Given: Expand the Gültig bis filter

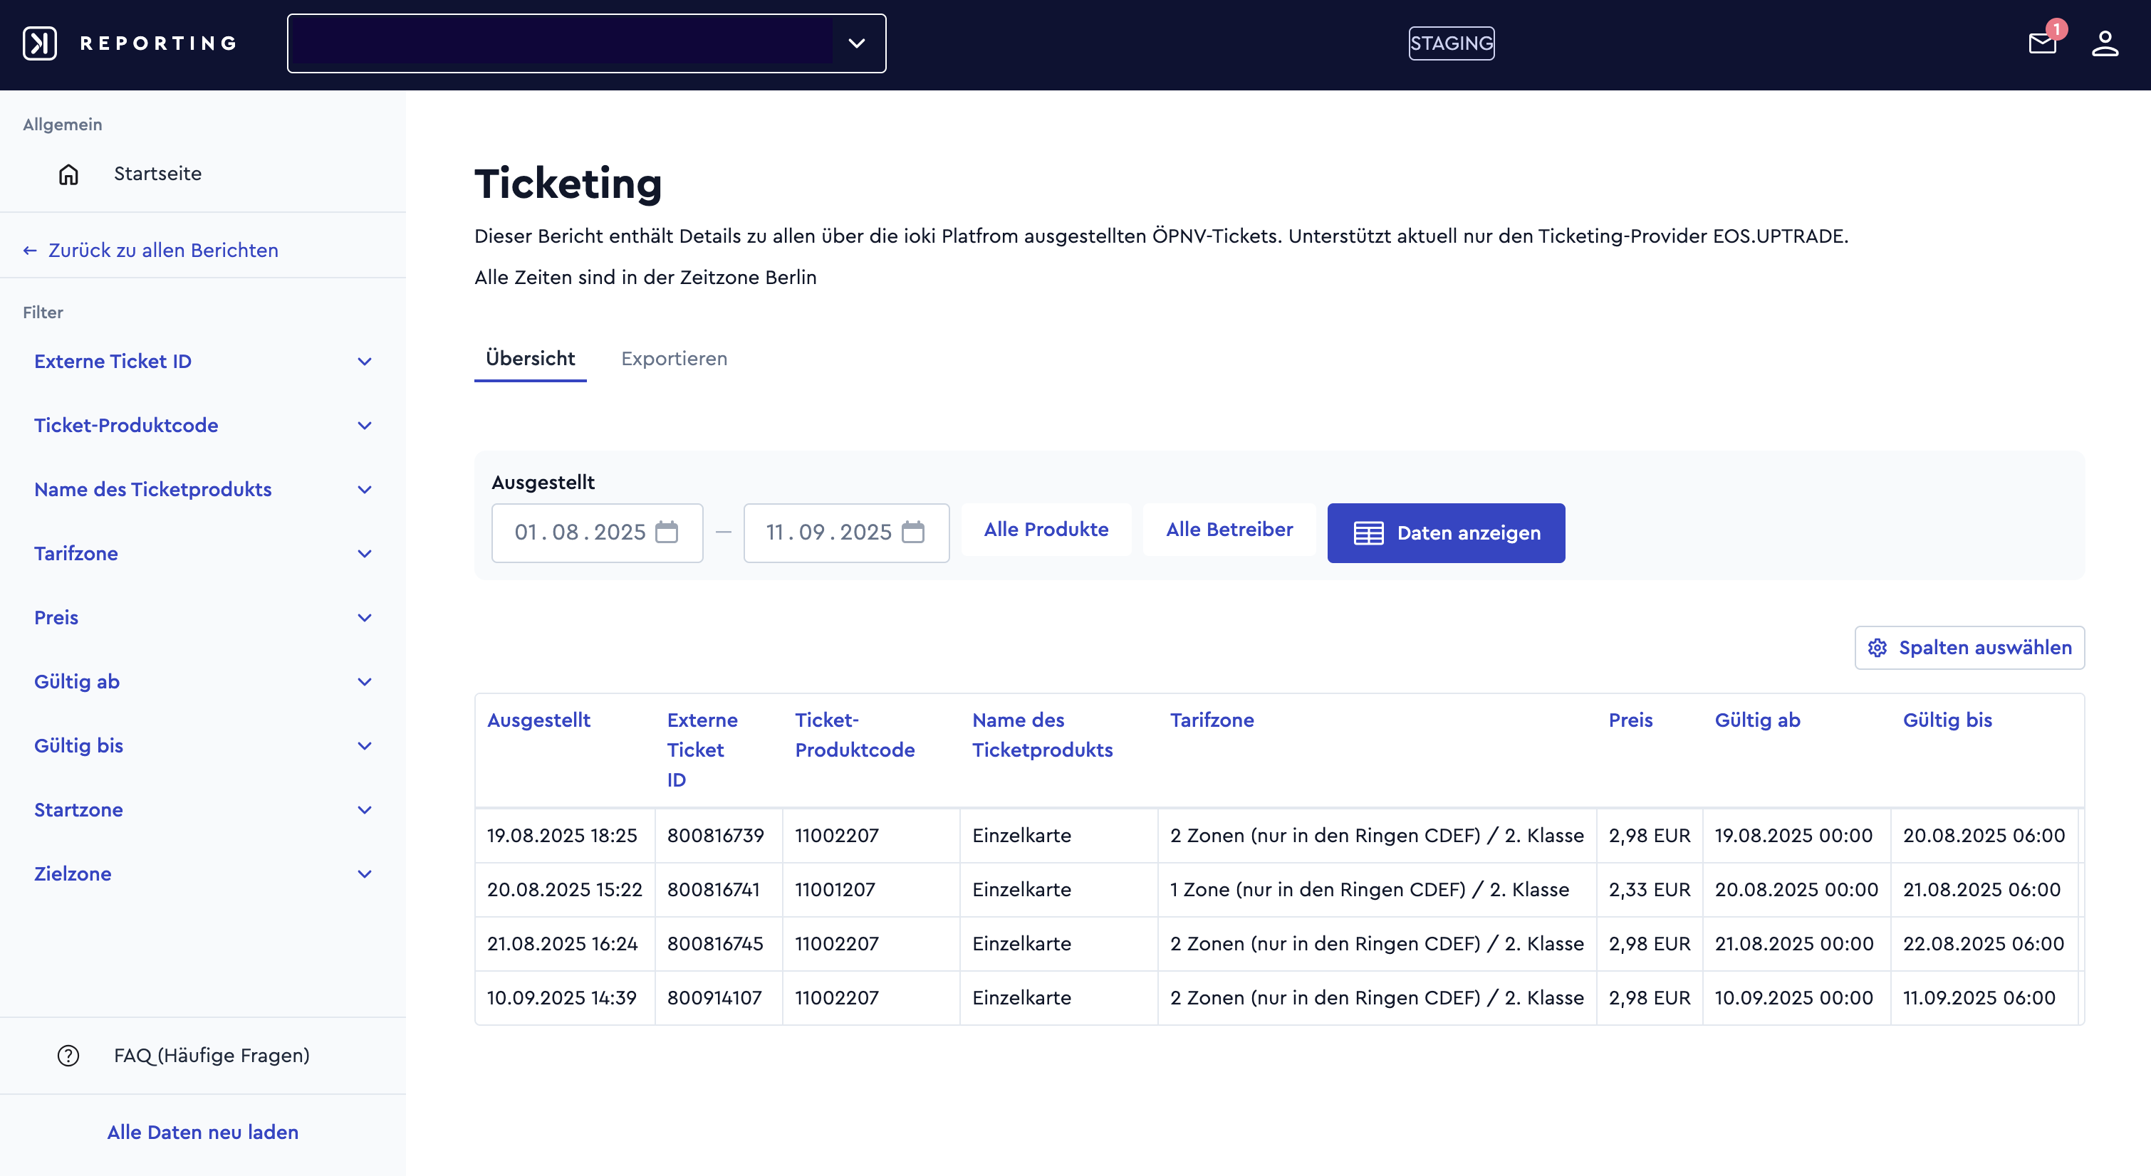Looking at the screenshot, I should [203, 746].
